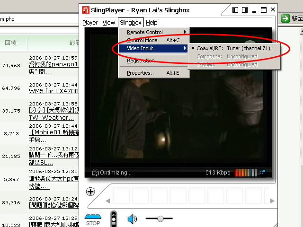Click the browser address bar
The image size is (303, 227).
(x=39, y=19)
